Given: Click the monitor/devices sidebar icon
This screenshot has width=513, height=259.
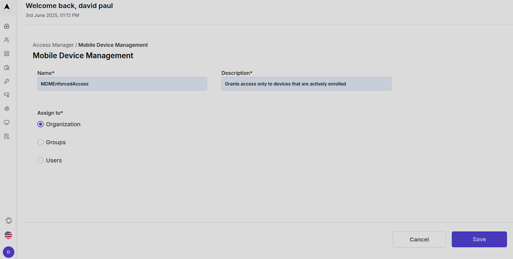Looking at the screenshot, I should pyautogui.click(x=6, y=122).
